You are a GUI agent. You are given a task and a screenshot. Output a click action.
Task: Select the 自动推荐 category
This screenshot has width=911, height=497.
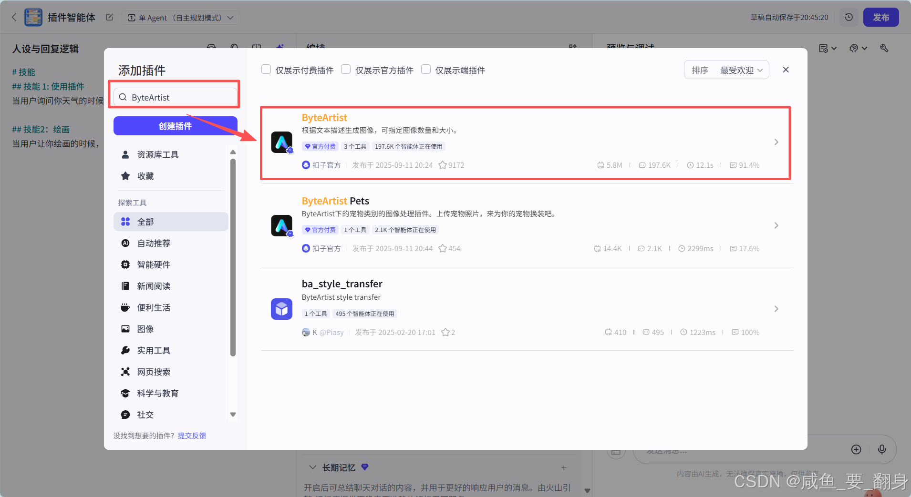[x=171, y=243]
